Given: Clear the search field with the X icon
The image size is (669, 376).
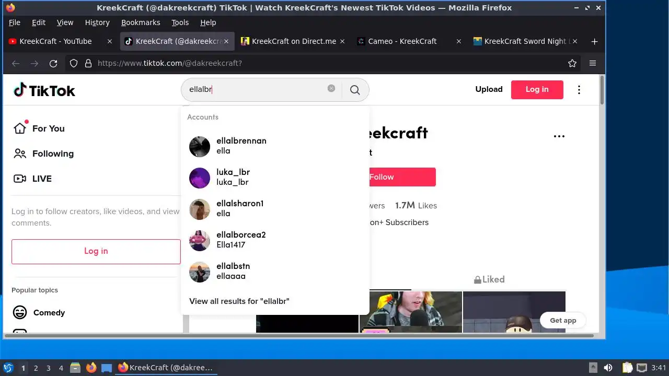Looking at the screenshot, I should tap(331, 88).
